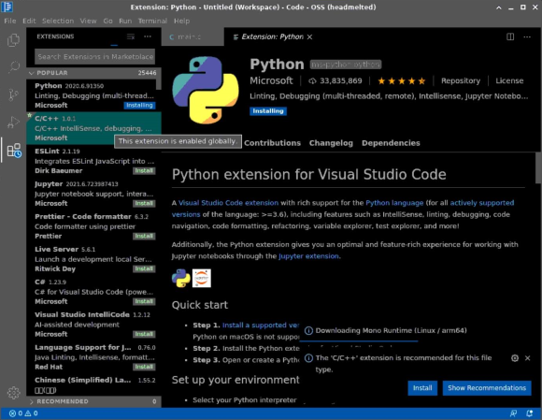Install the Live Server extension

click(144, 268)
